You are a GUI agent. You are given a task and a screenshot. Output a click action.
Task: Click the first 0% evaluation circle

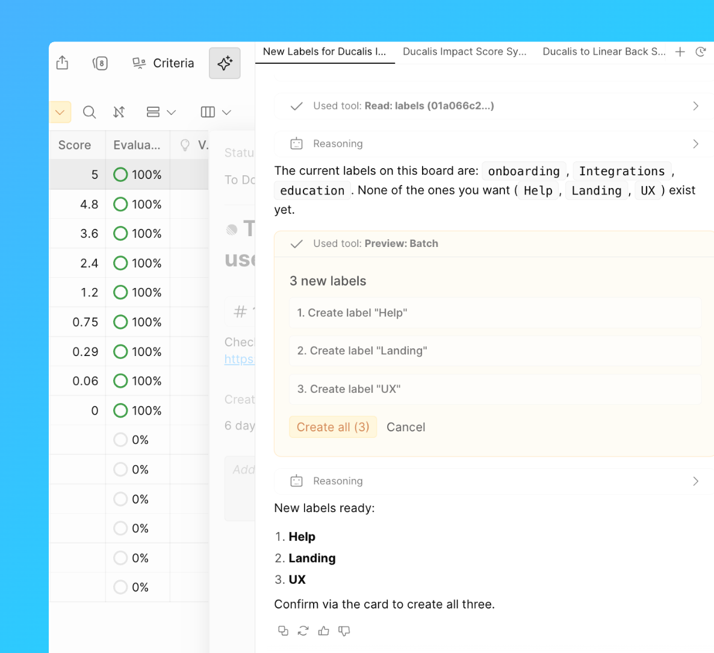tap(120, 440)
